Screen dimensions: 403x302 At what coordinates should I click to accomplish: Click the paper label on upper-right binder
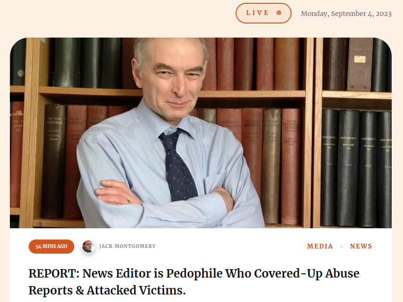[360, 59]
